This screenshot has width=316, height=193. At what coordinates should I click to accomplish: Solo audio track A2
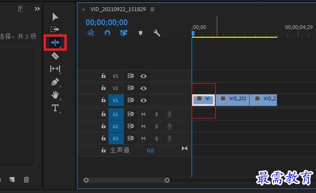coord(156,127)
